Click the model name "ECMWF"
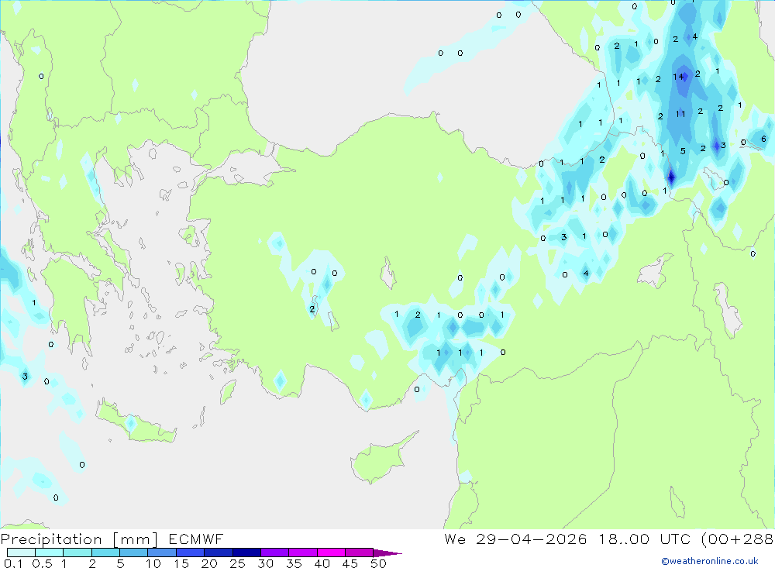 pyautogui.click(x=196, y=539)
